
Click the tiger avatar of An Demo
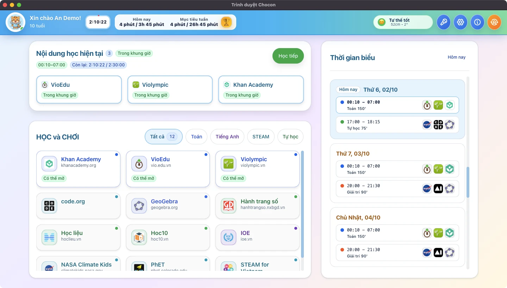15,22
